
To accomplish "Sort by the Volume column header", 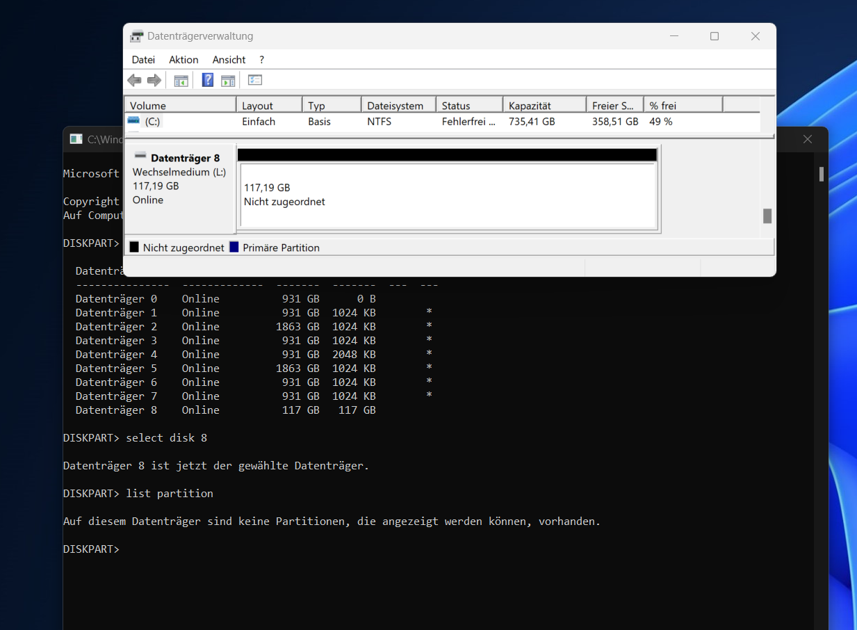I will pyautogui.click(x=181, y=106).
